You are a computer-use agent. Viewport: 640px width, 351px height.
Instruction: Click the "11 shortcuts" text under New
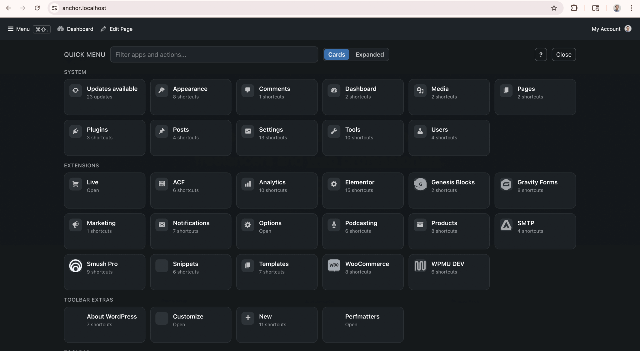(x=272, y=325)
